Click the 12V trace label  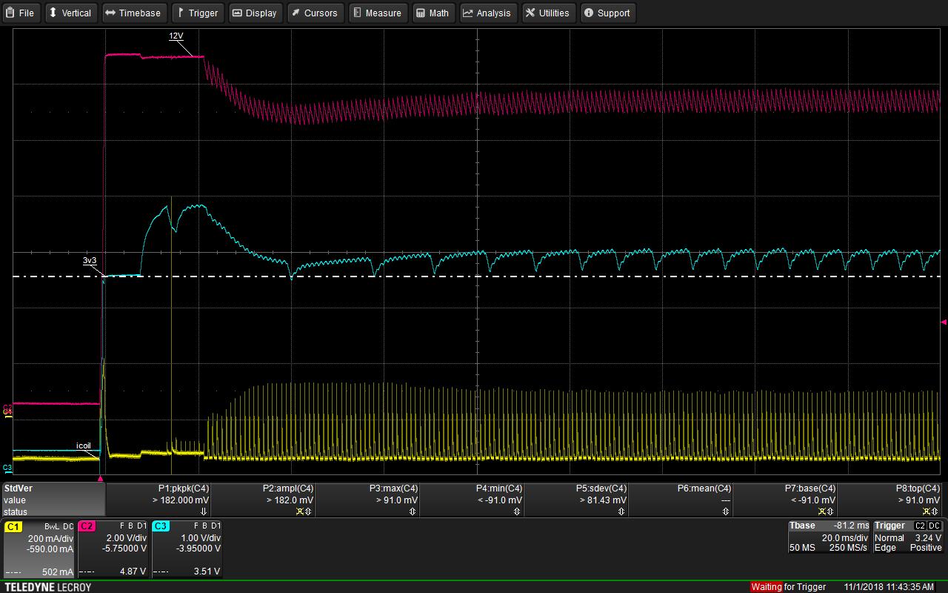click(x=176, y=36)
